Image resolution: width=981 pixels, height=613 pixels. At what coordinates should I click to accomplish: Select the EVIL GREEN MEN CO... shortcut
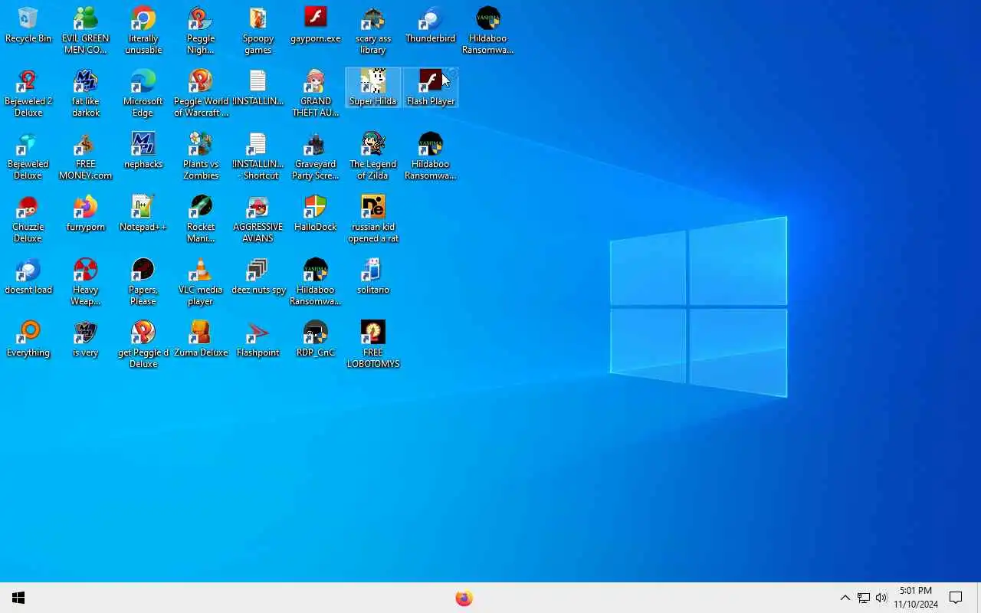tap(86, 31)
